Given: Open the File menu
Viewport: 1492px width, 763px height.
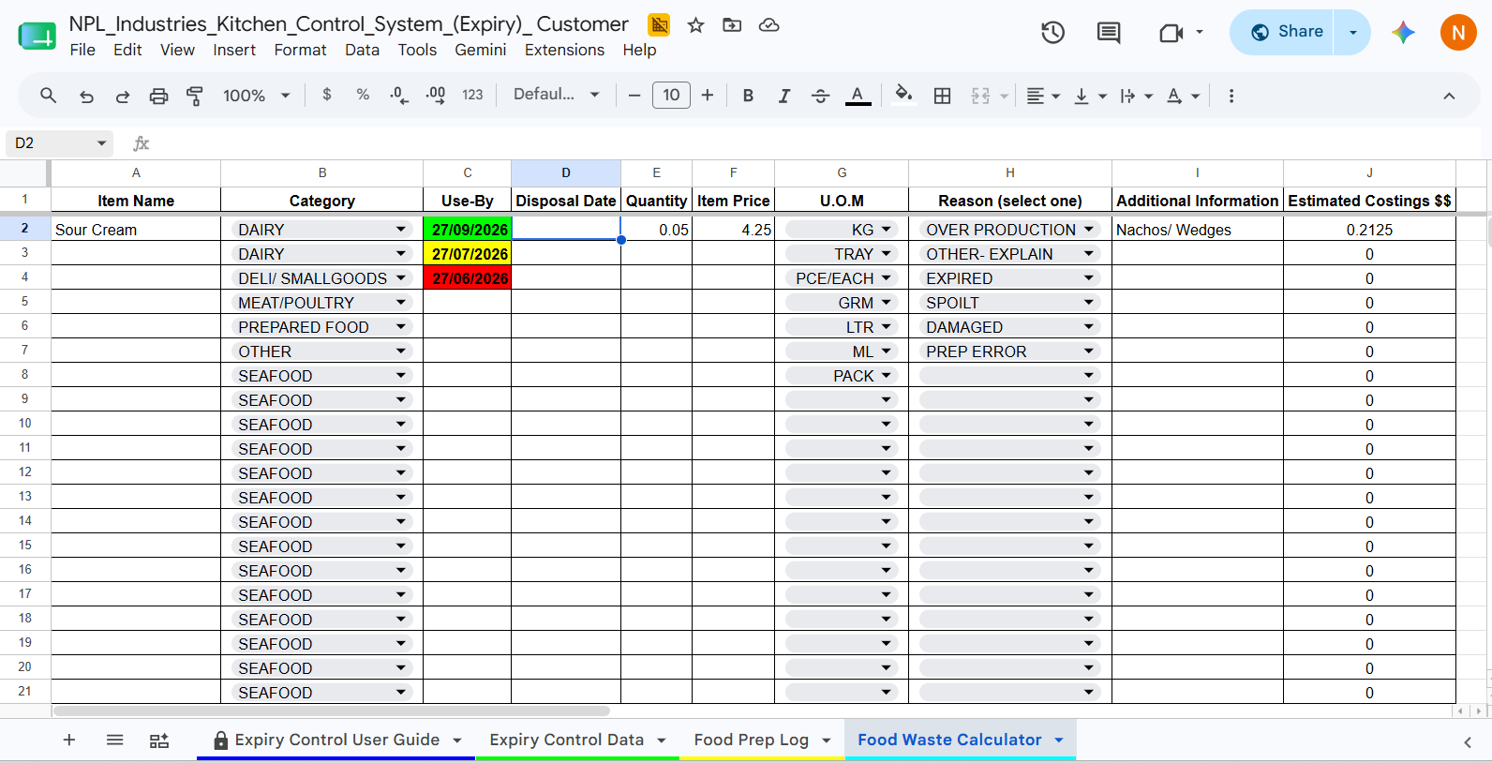Looking at the screenshot, I should pos(82,50).
